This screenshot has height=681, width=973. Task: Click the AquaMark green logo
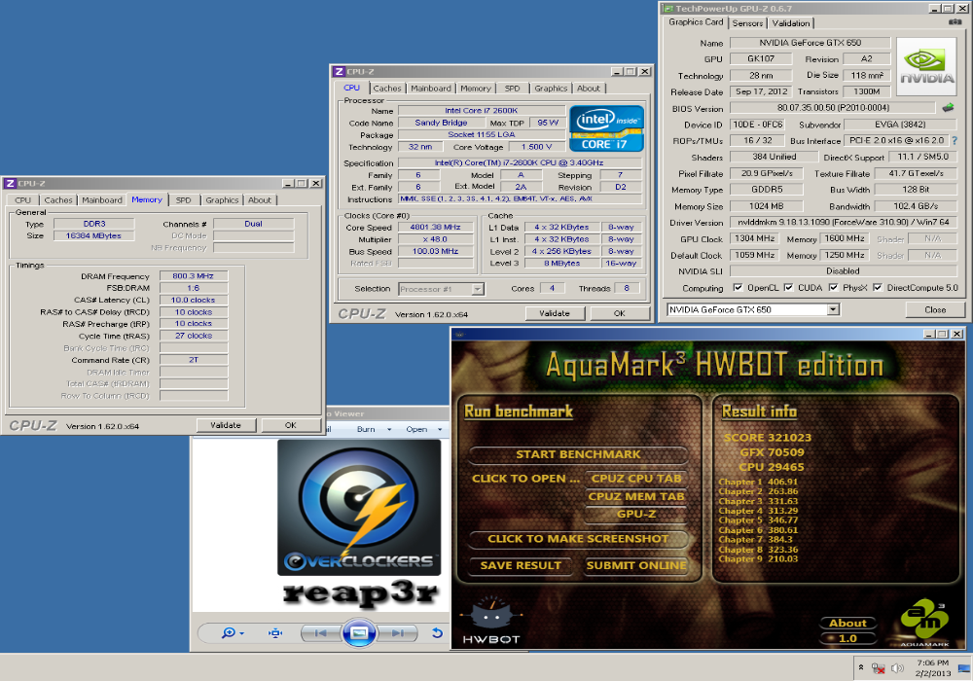coord(924,622)
